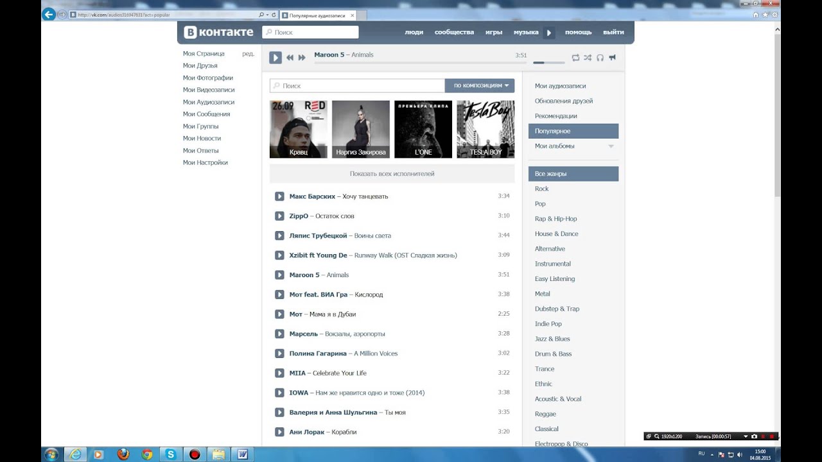Screen dimensions: 822x462
Task: Click the browser back button
Action: point(48,14)
